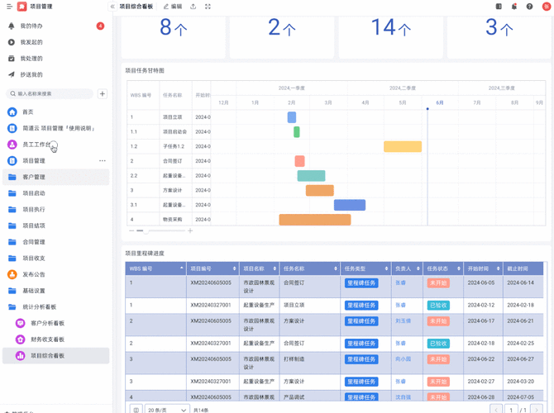This screenshot has width=554, height=413.
Task: Click the 编辑 button in the top toolbar
Action: click(173, 7)
